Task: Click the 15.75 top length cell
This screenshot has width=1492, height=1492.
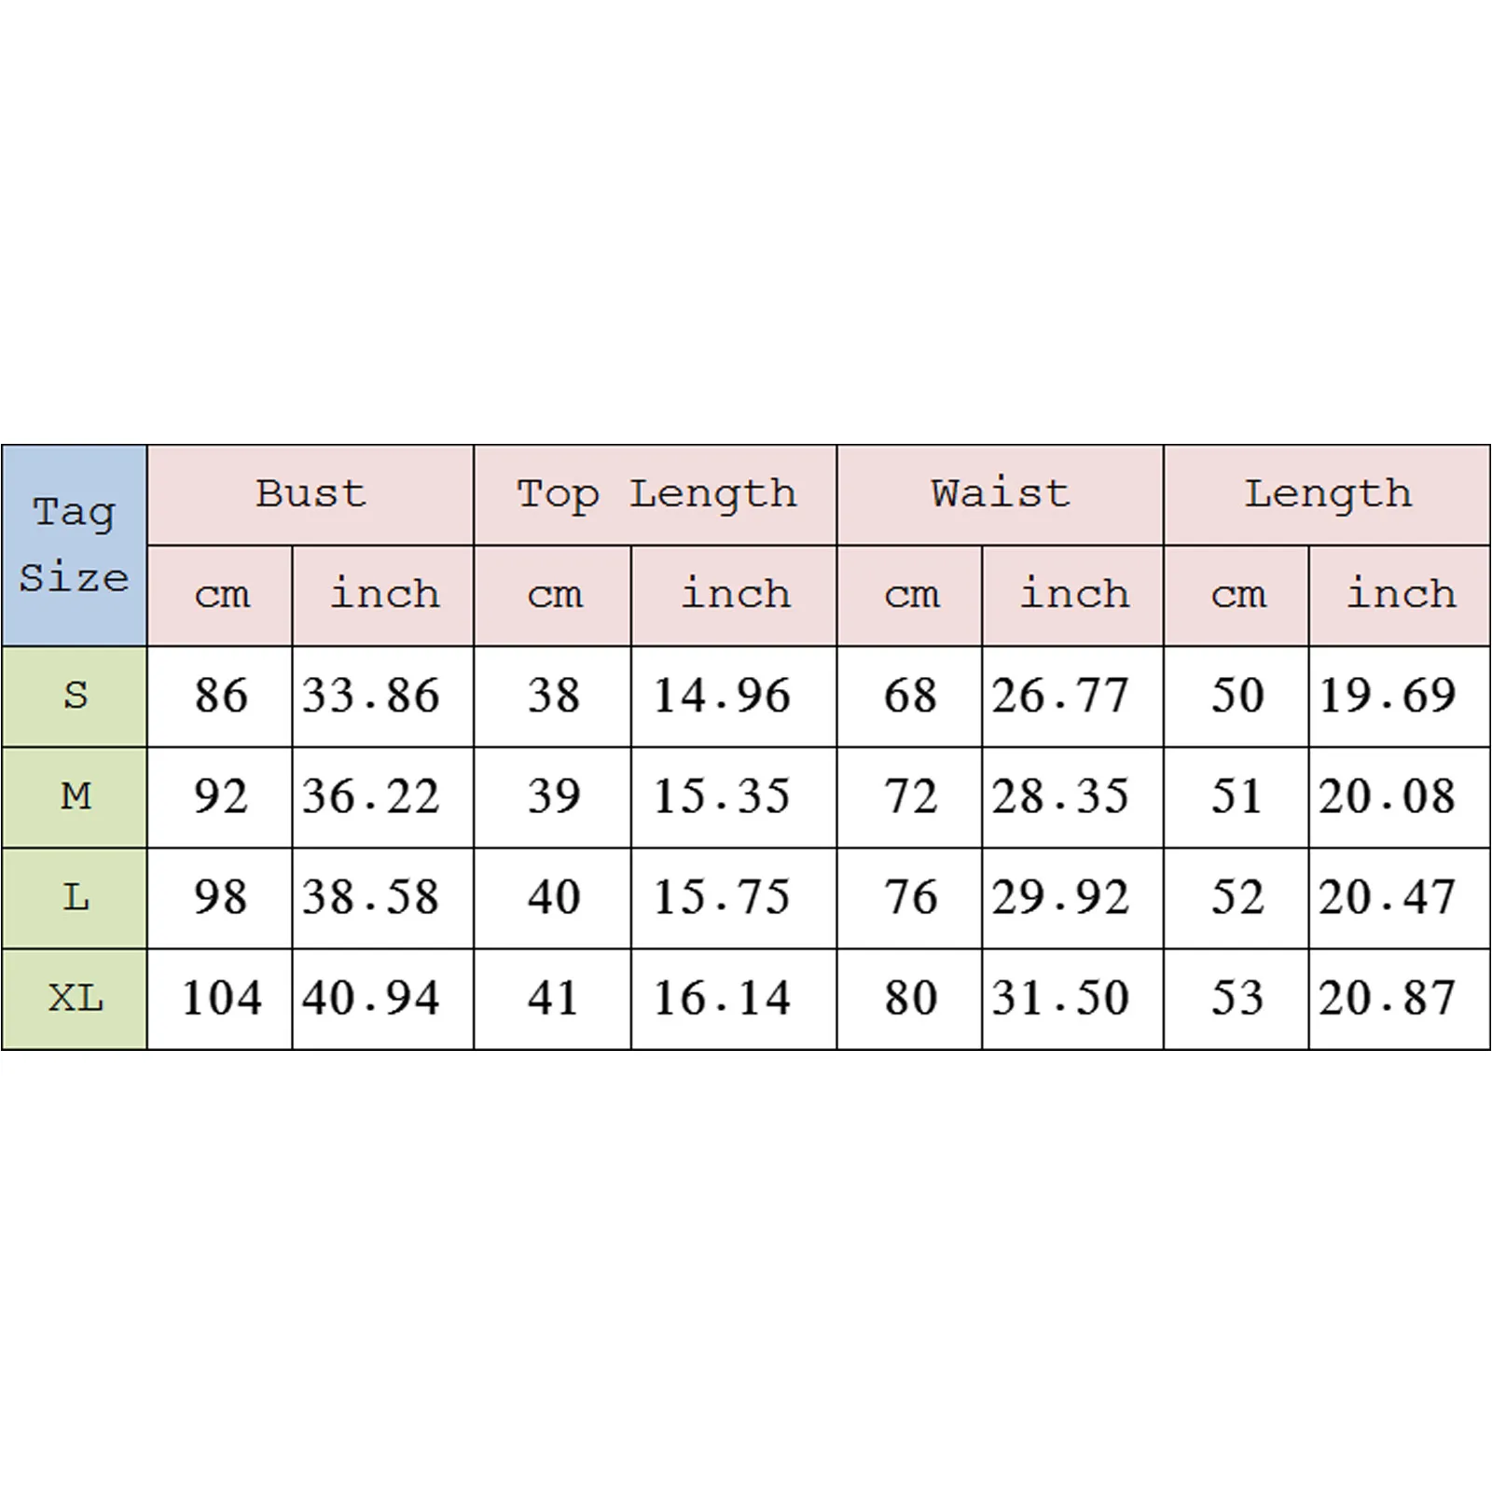Action: coord(722,898)
